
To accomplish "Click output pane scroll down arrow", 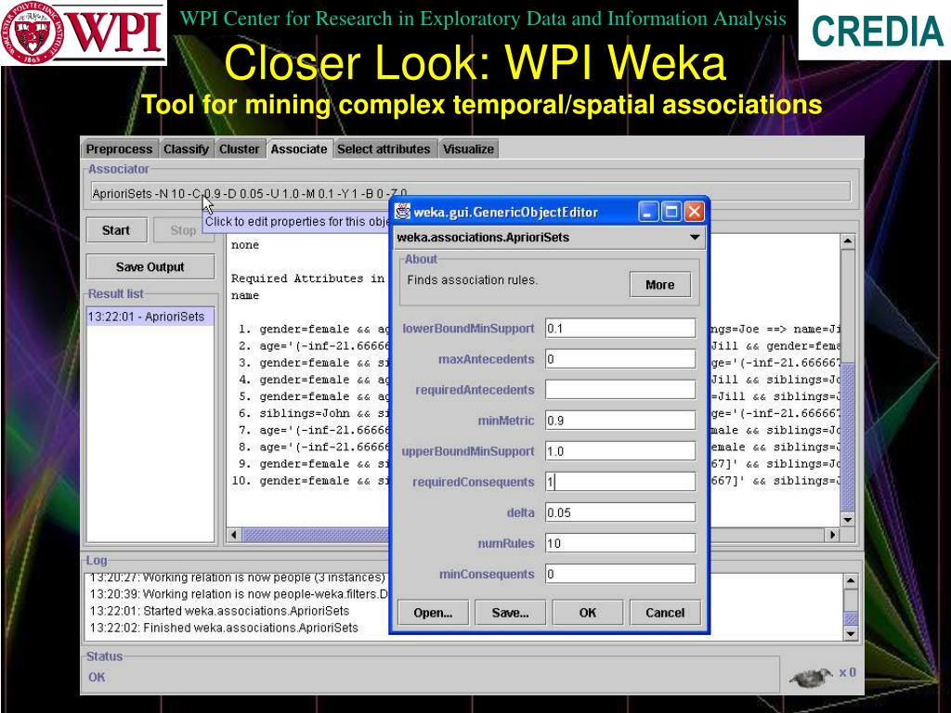I will pyautogui.click(x=848, y=520).
